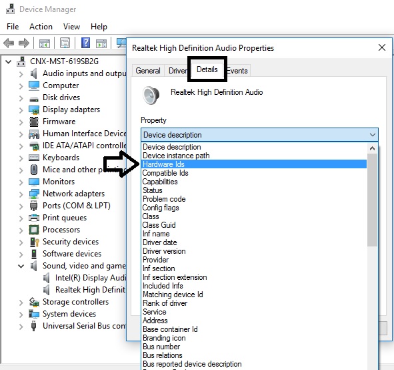Click the dropdown list scrollbar thumb
394x370 pixels.
coord(372,200)
